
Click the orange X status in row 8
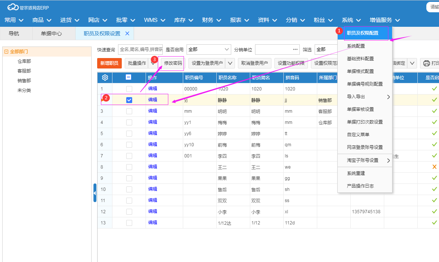(434, 167)
